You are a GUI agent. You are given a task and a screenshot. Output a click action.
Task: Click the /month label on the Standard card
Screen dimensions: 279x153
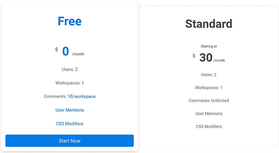pos(220,60)
